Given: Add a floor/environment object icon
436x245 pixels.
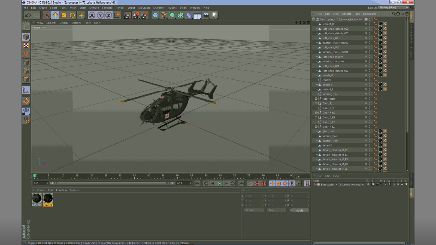Looking at the screenshot, I should click(x=197, y=15).
